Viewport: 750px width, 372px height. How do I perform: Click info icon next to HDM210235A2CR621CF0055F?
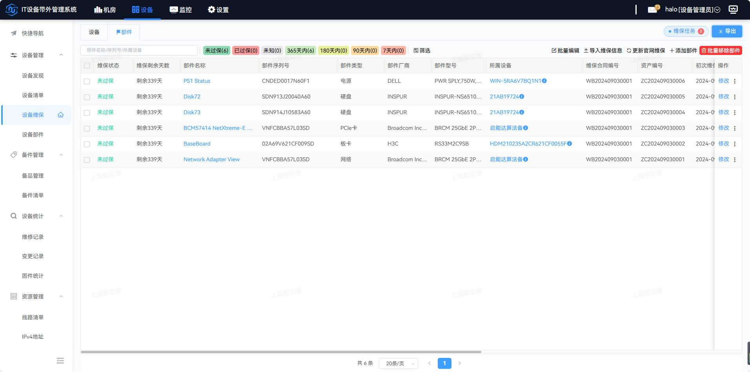[x=570, y=144]
